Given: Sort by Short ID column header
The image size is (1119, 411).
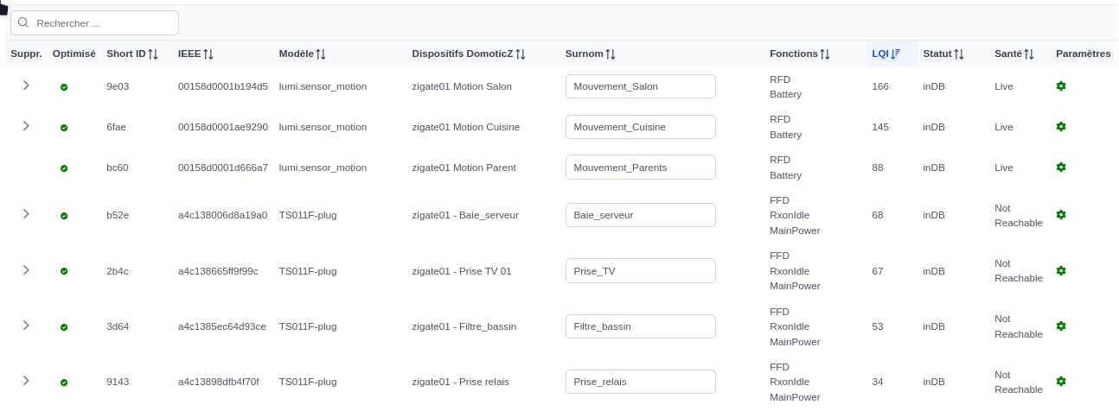Looking at the screenshot, I should [x=132, y=54].
